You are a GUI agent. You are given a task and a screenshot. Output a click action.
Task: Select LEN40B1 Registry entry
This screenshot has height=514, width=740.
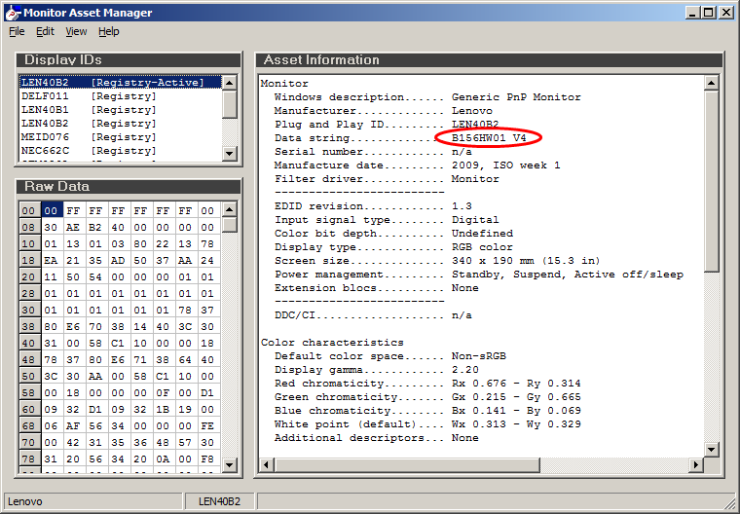point(121,110)
